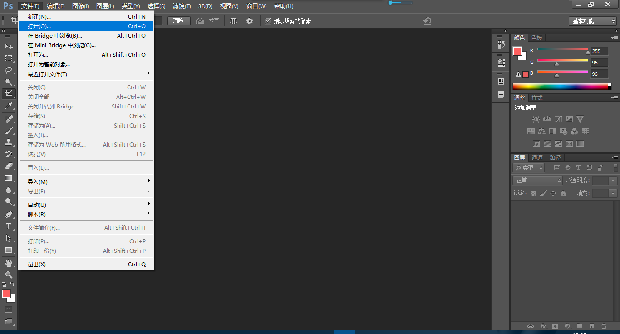Open the 滤镜(T) menu

[x=182, y=6]
